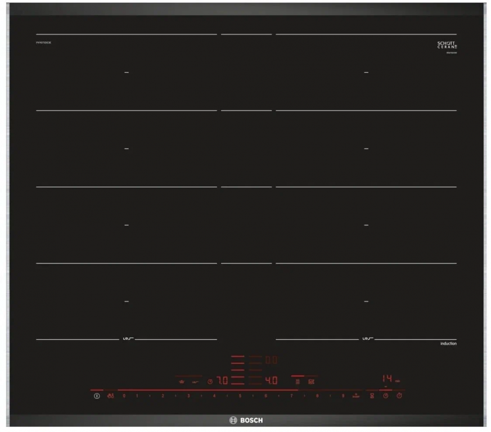Choose power level 9 on slider
491x432 pixels.
tap(343, 396)
